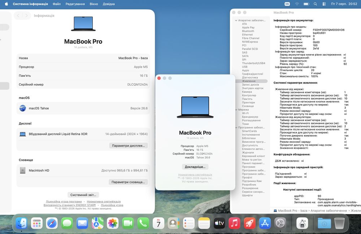This screenshot has width=361, height=234.
Task: Click the Параметри сховища button
Action: [x=128, y=182]
